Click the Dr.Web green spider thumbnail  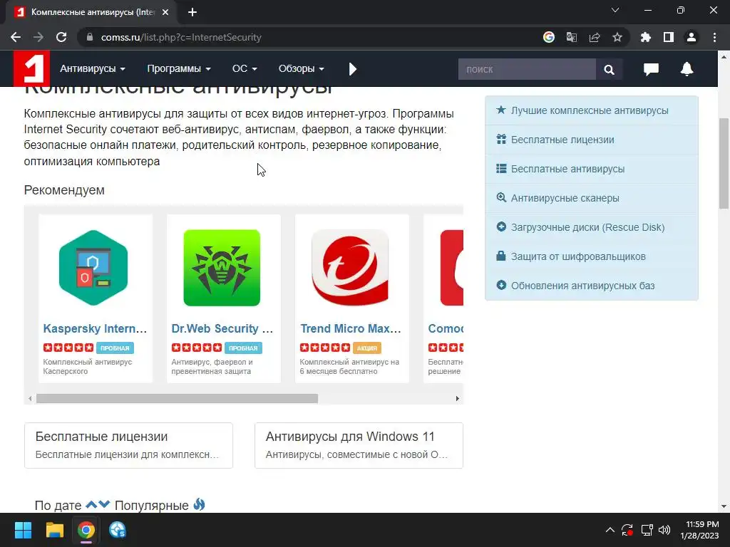coord(222,268)
